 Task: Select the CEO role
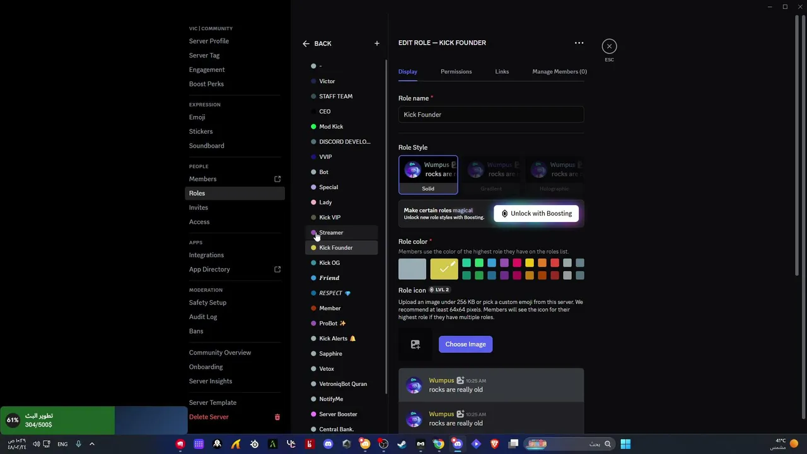click(342, 112)
